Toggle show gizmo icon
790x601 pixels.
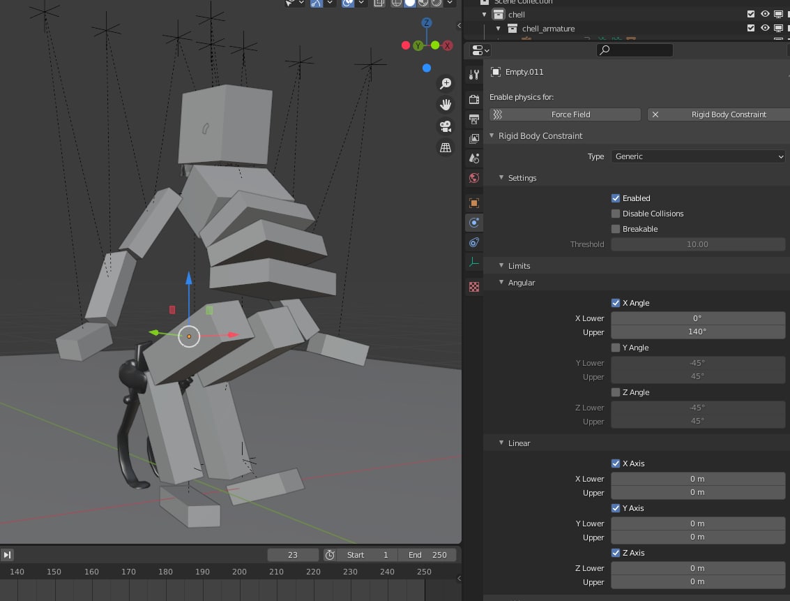coord(316,3)
